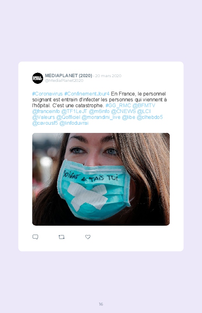Screen dimensions: 202x313
Task: Open the #ConfinementJour4 hashtag
Action: pos(87,94)
